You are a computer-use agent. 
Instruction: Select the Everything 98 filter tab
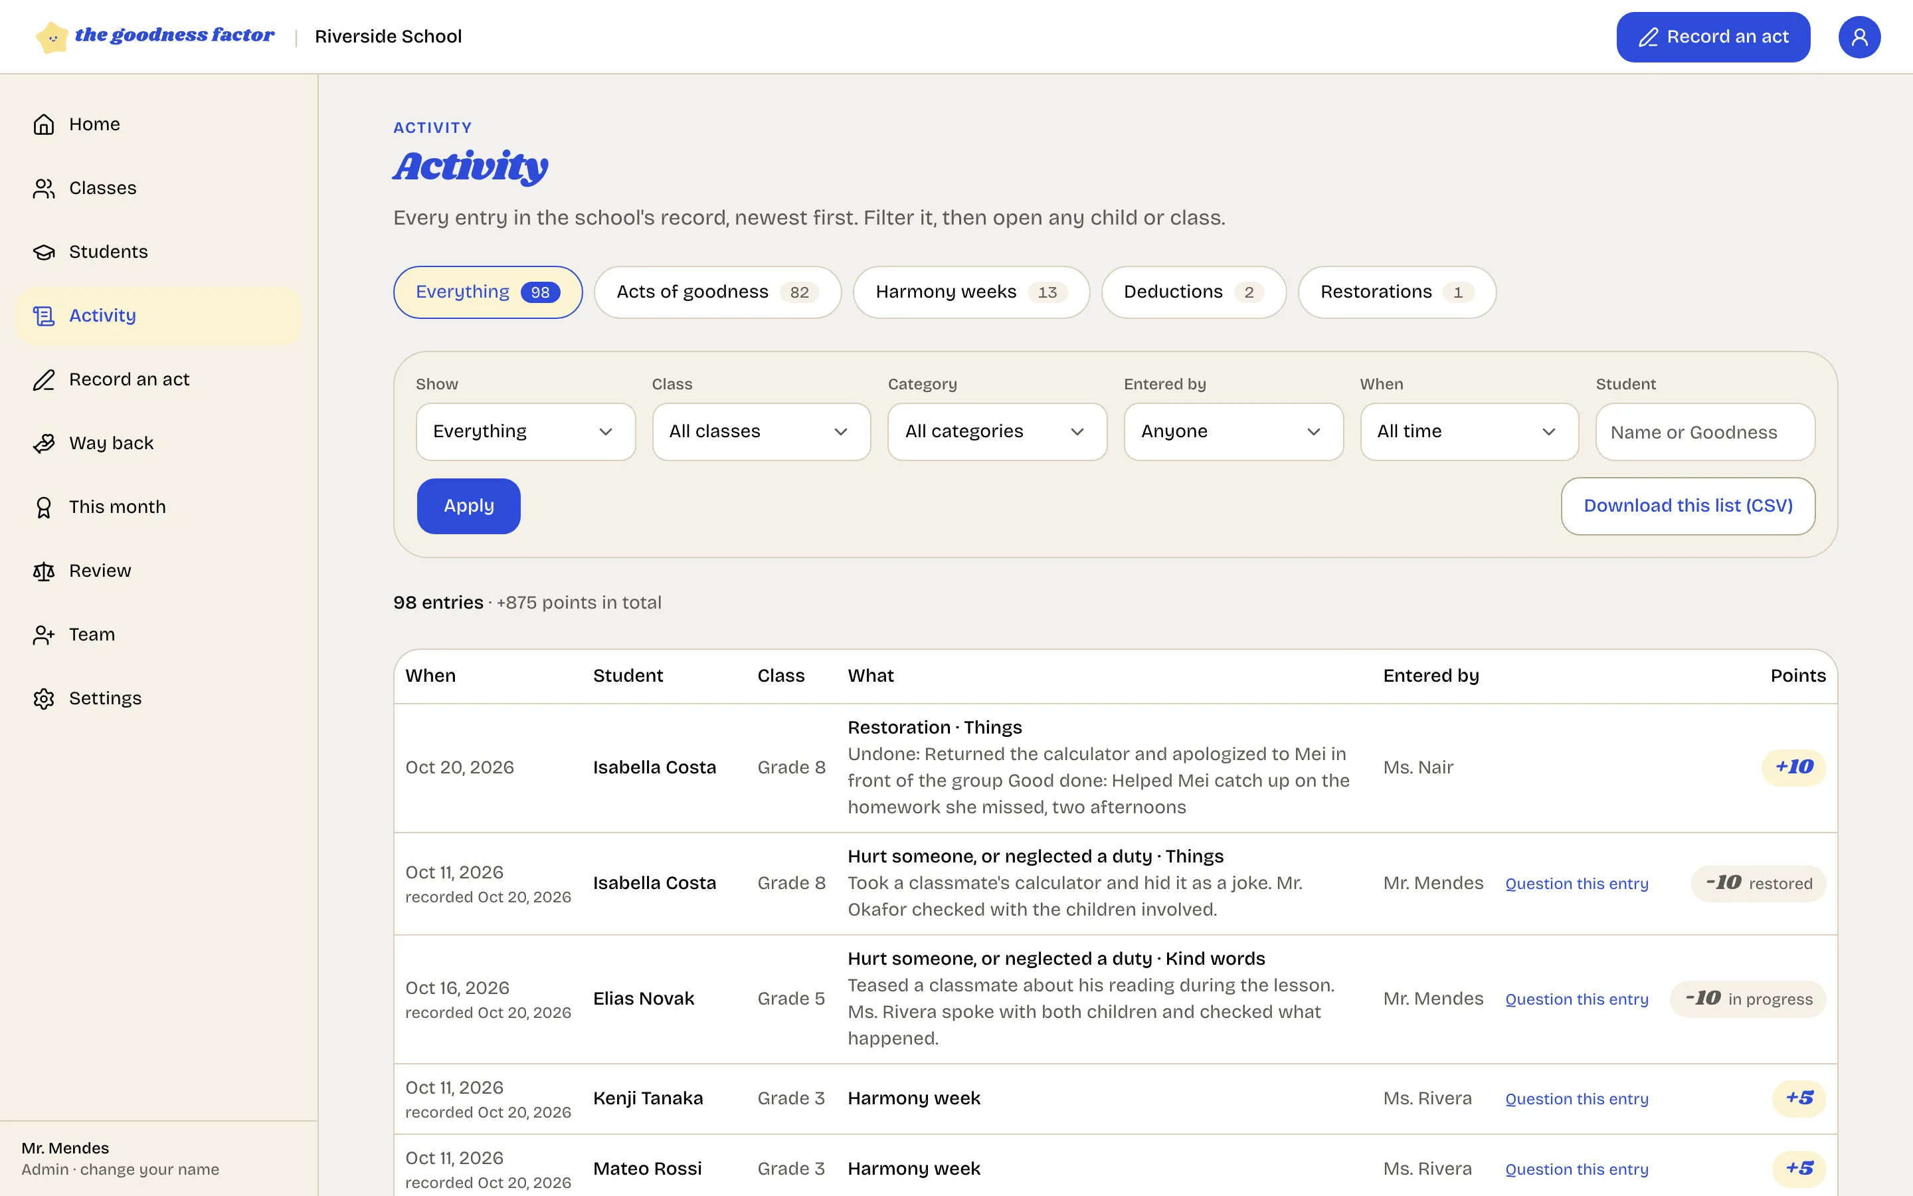point(488,292)
